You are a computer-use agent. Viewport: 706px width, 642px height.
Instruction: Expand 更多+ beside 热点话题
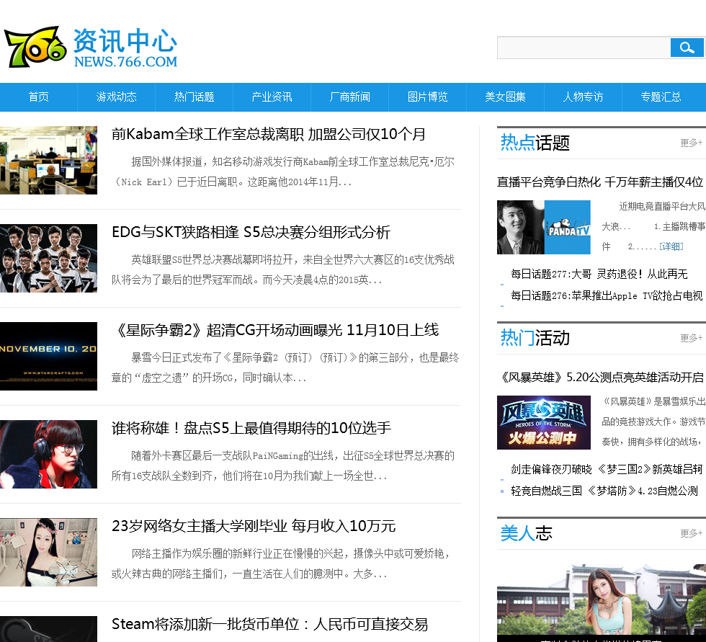(691, 143)
